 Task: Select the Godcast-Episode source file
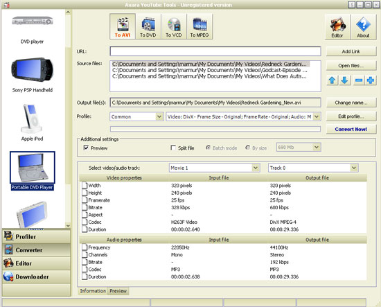coord(211,70)
